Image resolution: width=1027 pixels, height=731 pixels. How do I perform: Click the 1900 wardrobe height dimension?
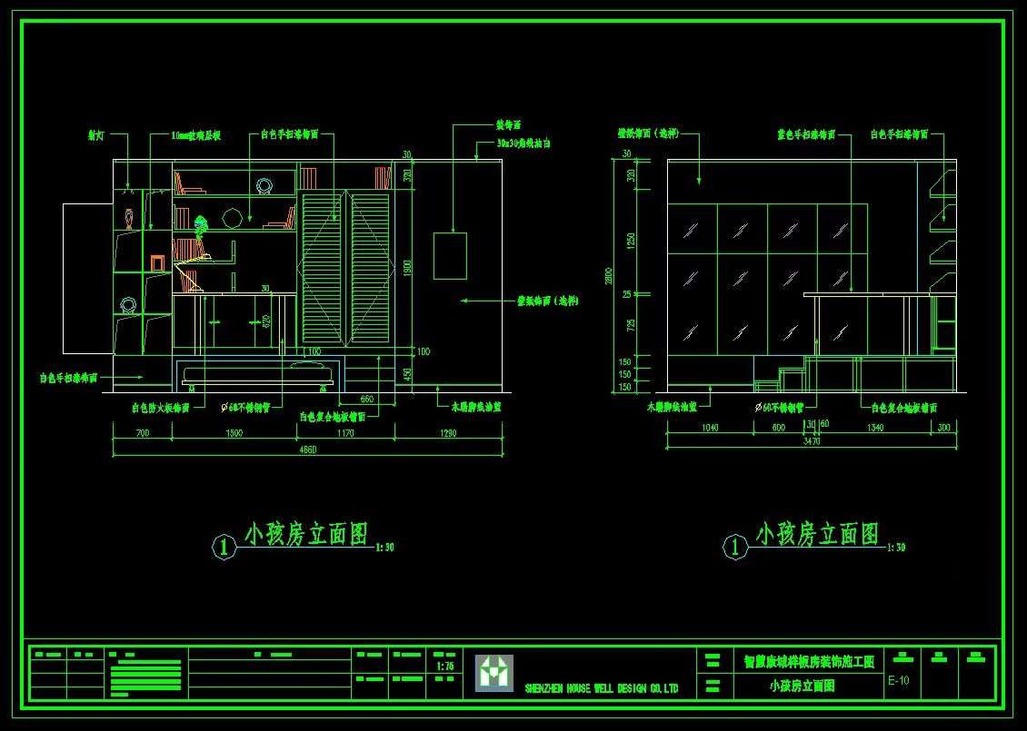(x=407, y=267)
